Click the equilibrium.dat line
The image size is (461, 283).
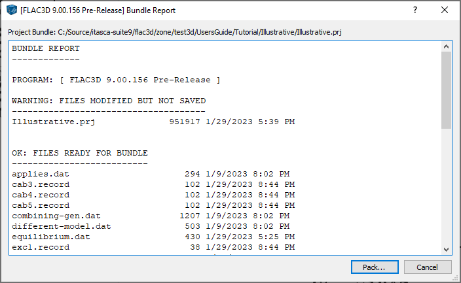153,237
